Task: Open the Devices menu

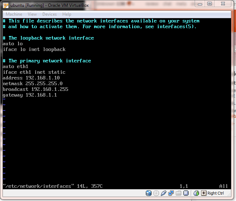Action: [50, 14]
